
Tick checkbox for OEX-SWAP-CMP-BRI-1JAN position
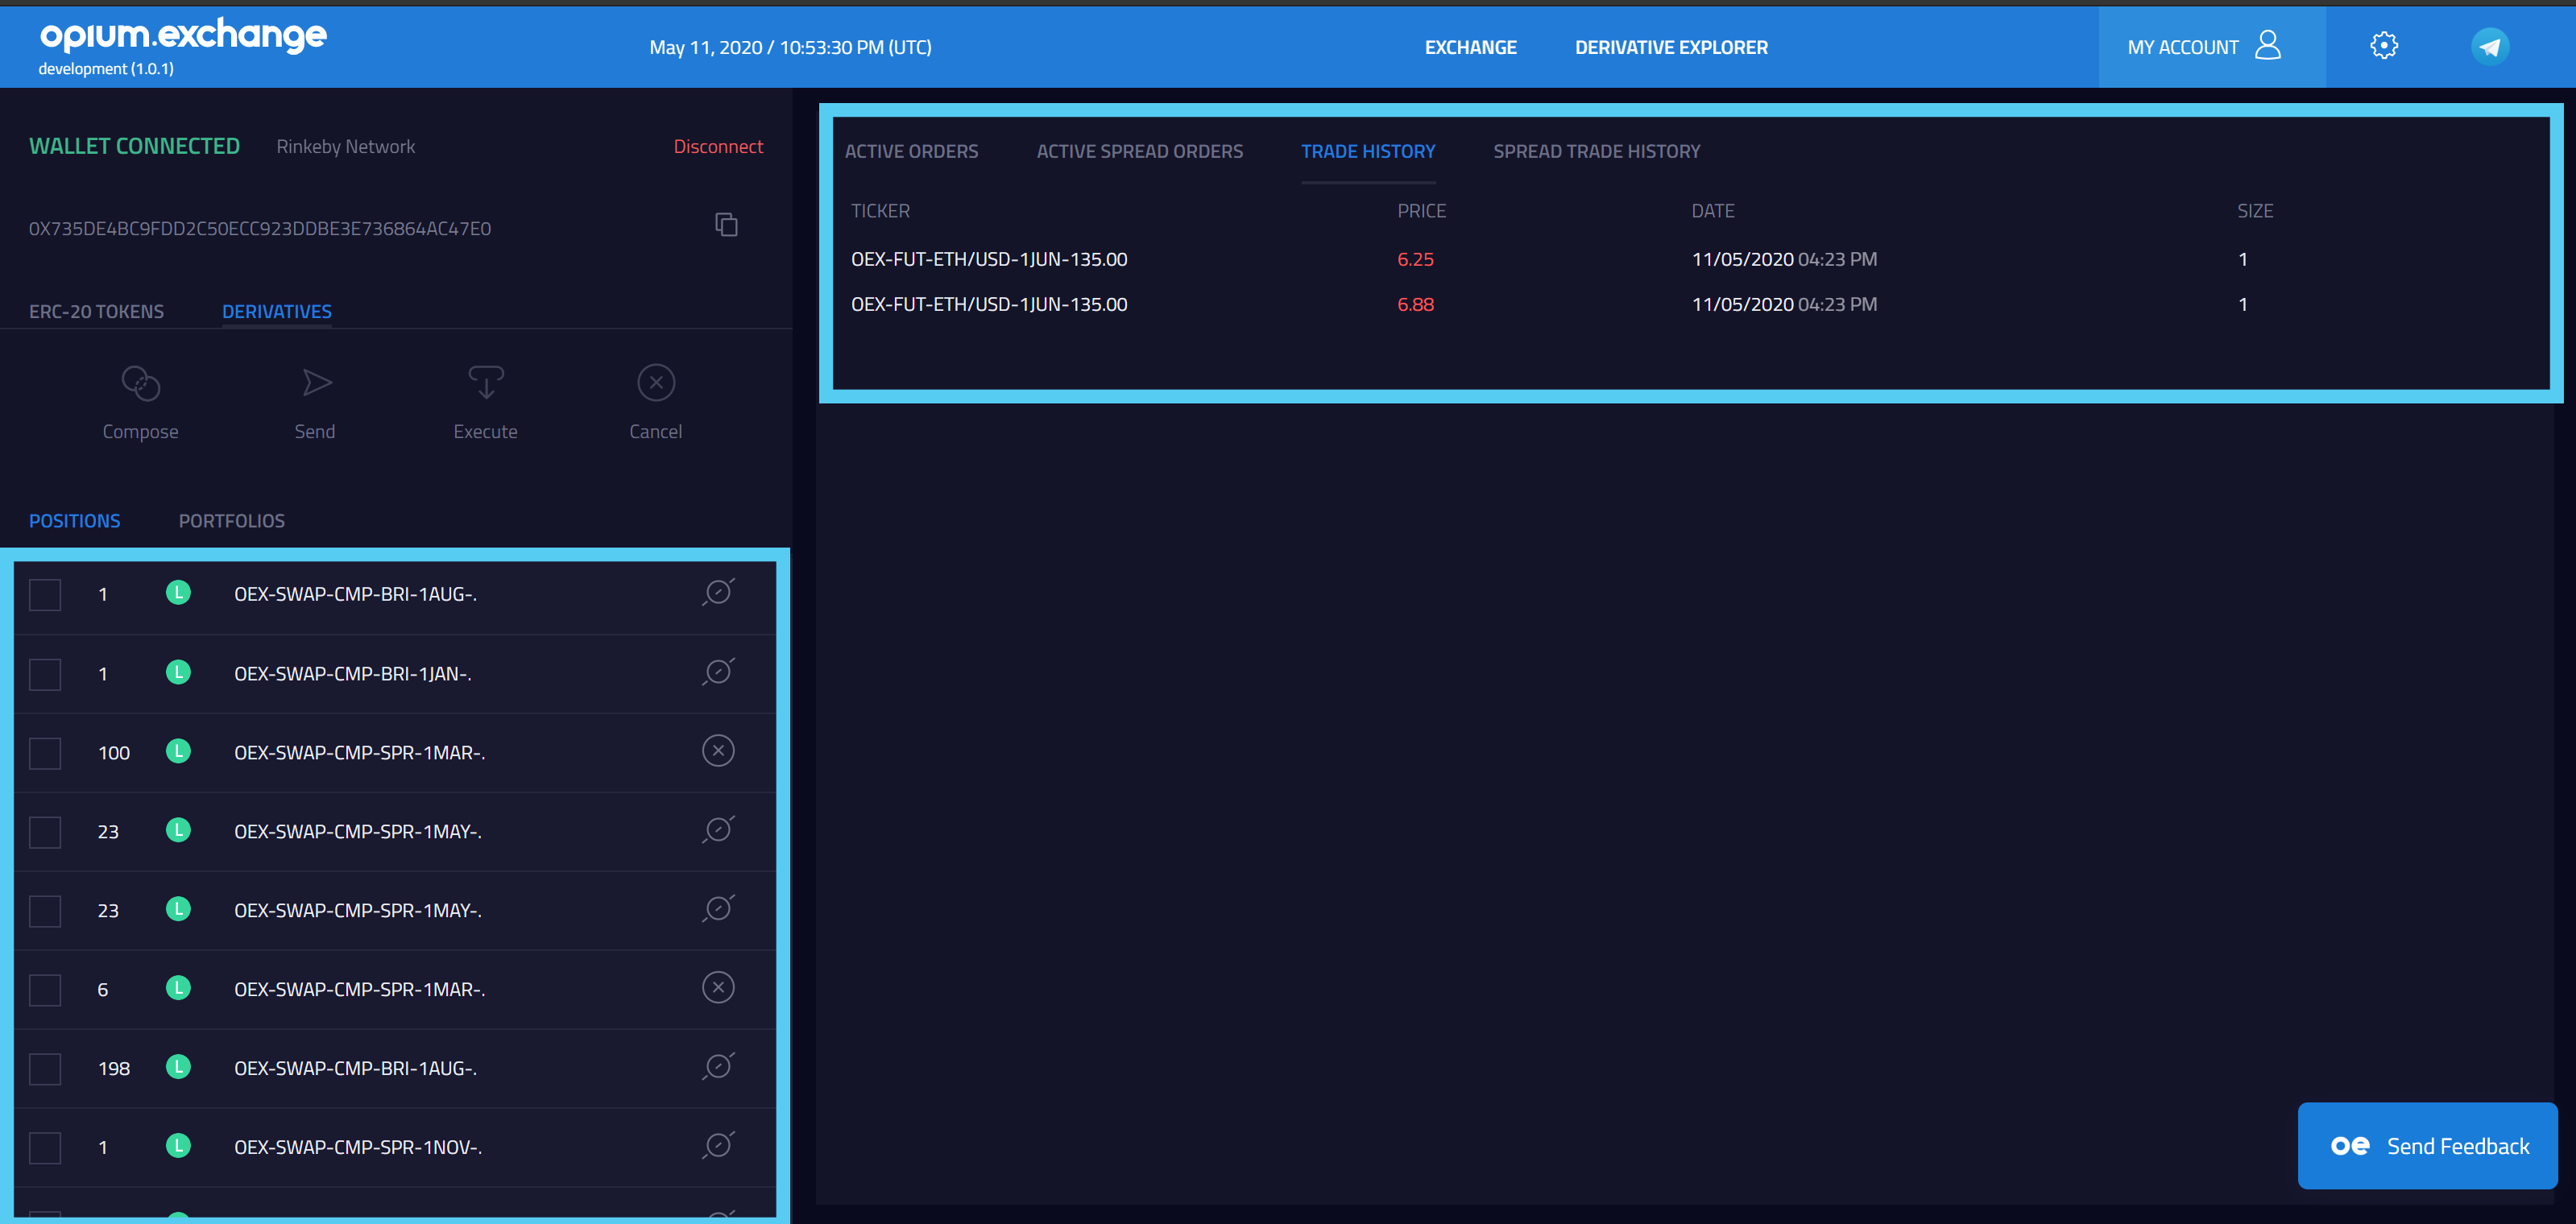pos(45,674)
